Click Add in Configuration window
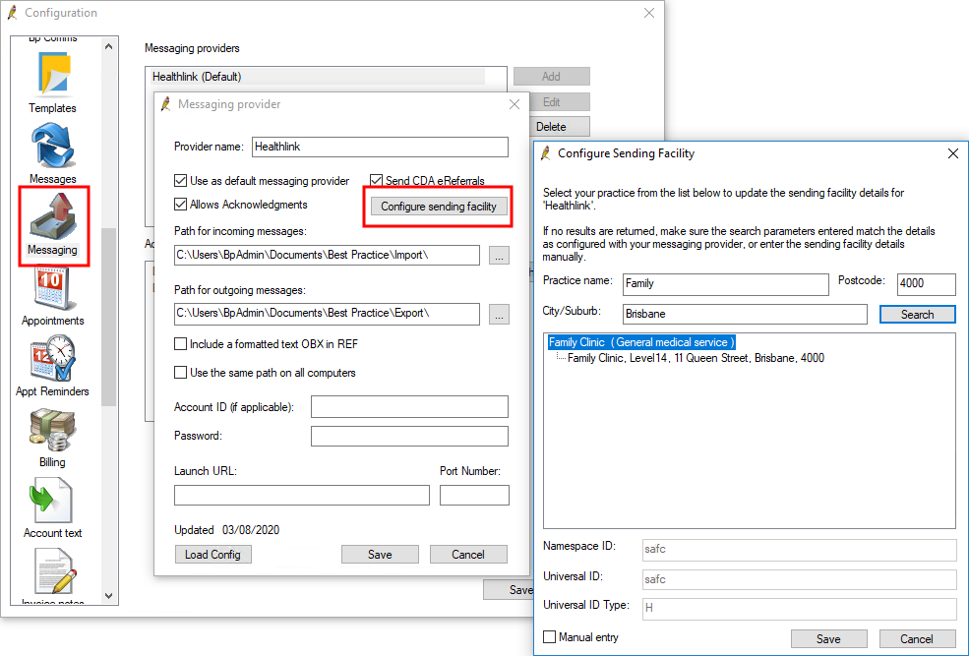The image size is (969, 656). coord(551,76)
